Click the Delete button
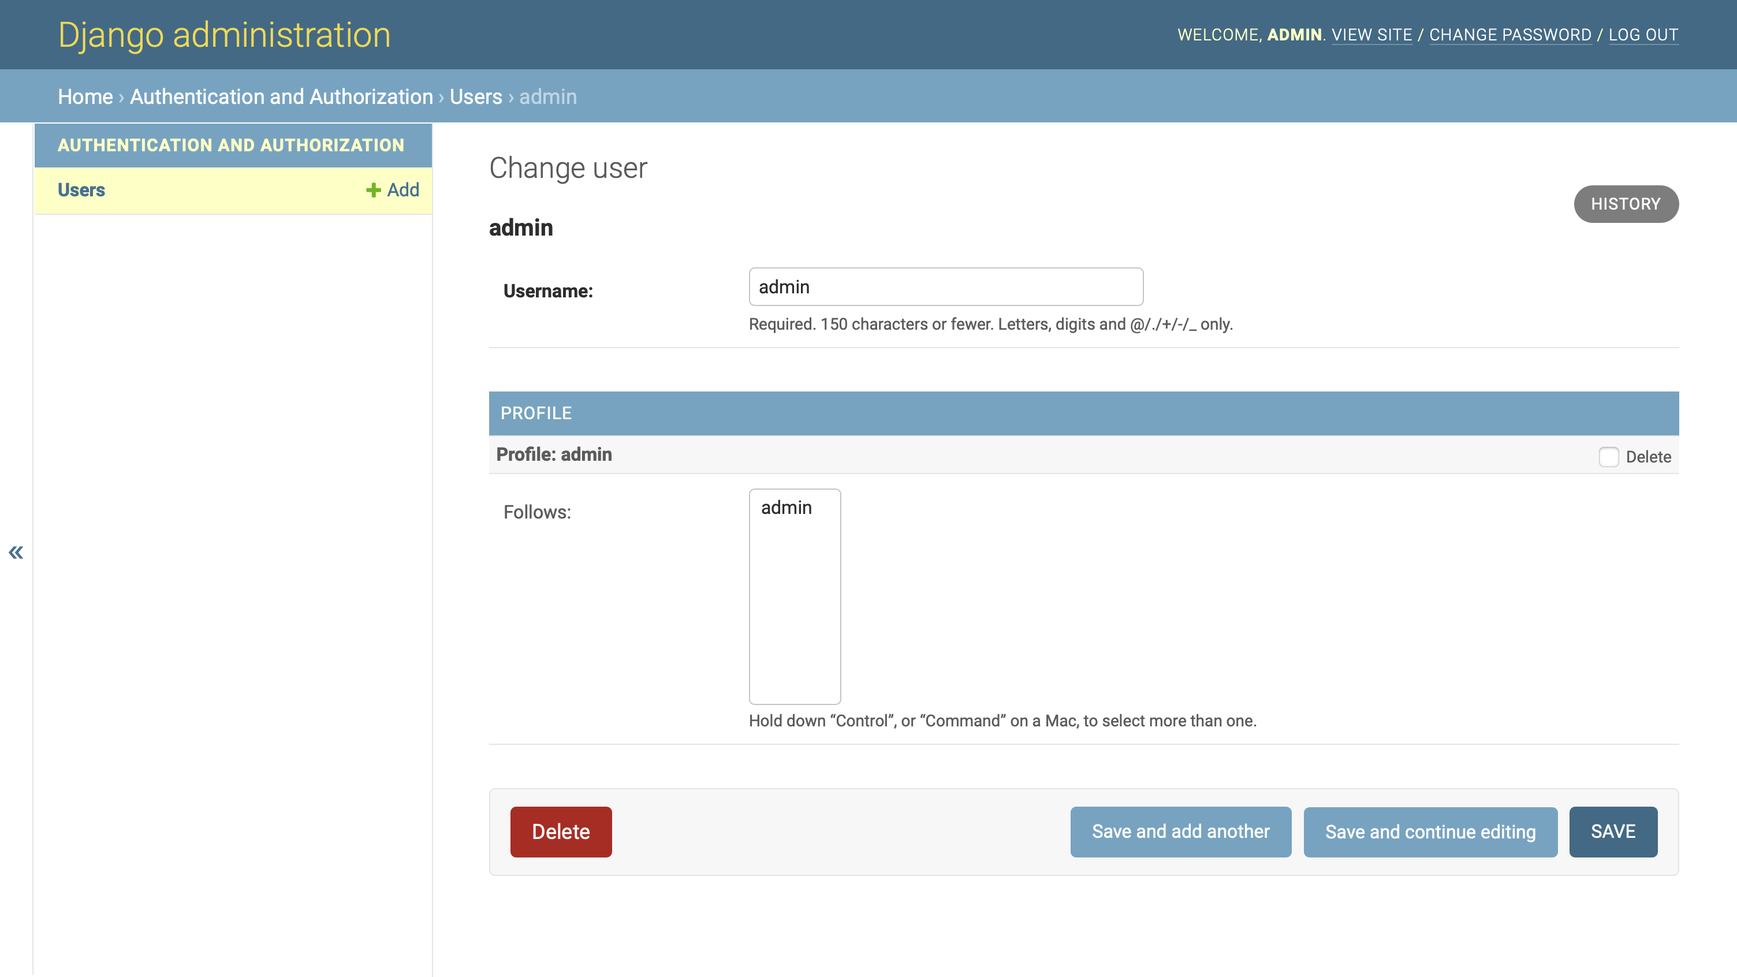This screenshot has height=977, width=1737. tap(561, 831)
